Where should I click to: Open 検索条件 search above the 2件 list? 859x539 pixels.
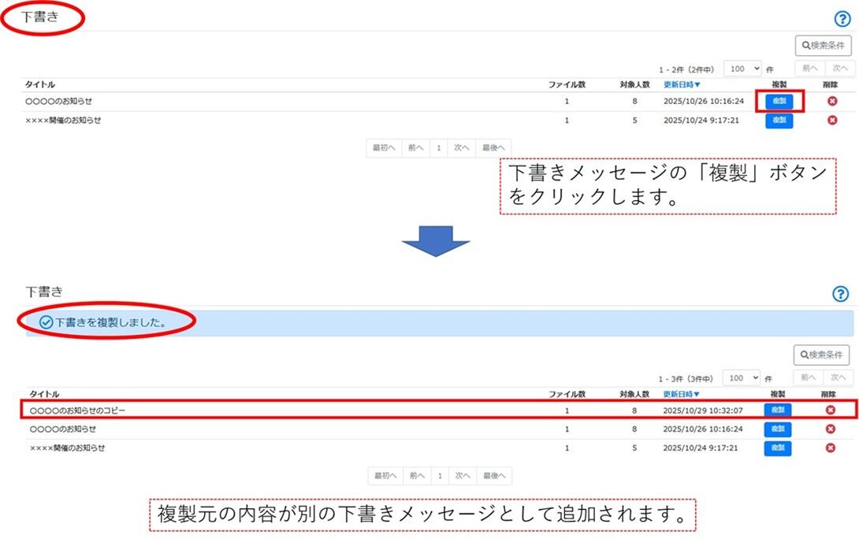tap(823, 46)
